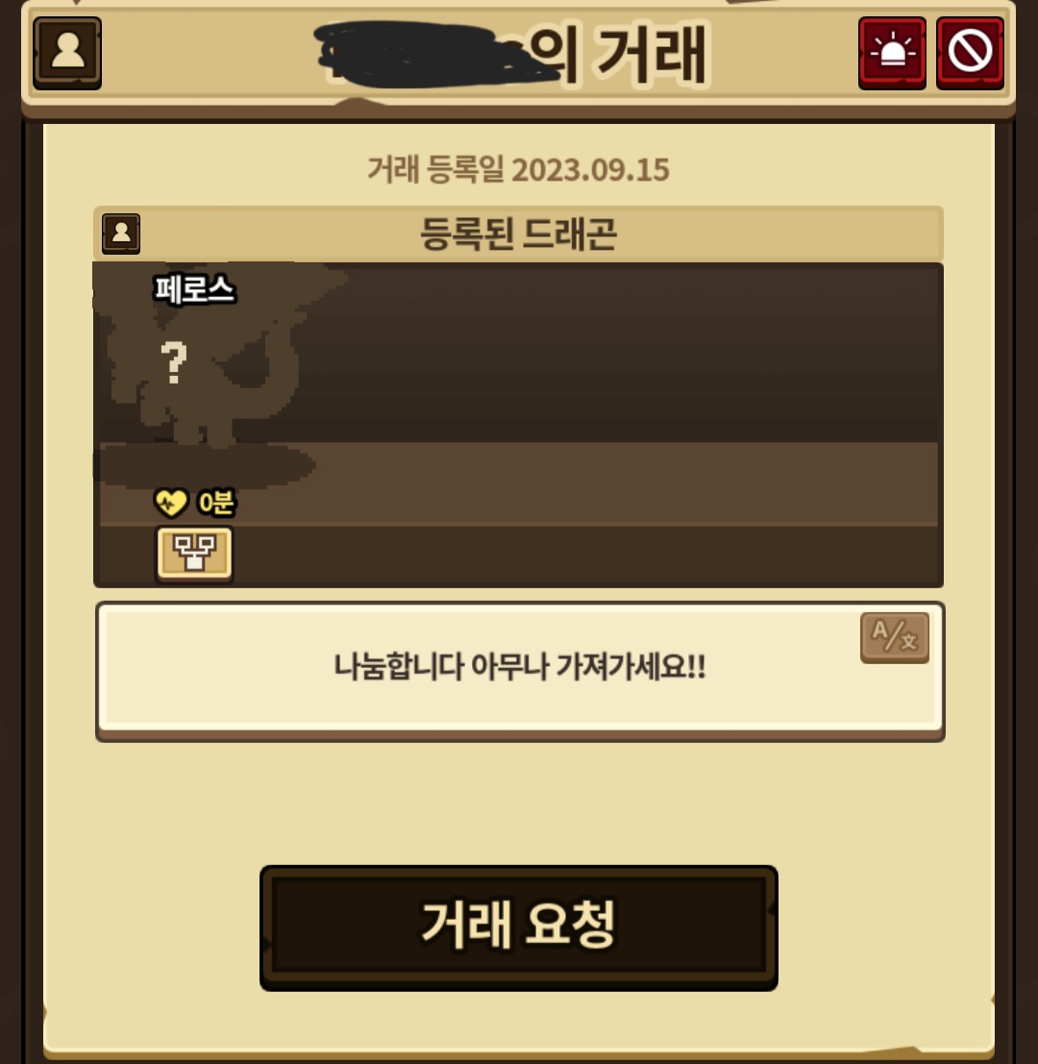This screenshot has width=1038, height=1064.
Task: Click the blacked-out username in the title
Action: tap(434, 54)
